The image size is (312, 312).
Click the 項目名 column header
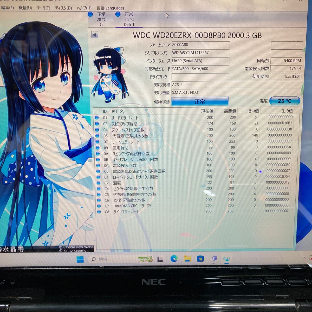pyautogui.click(x=118, y=111)
